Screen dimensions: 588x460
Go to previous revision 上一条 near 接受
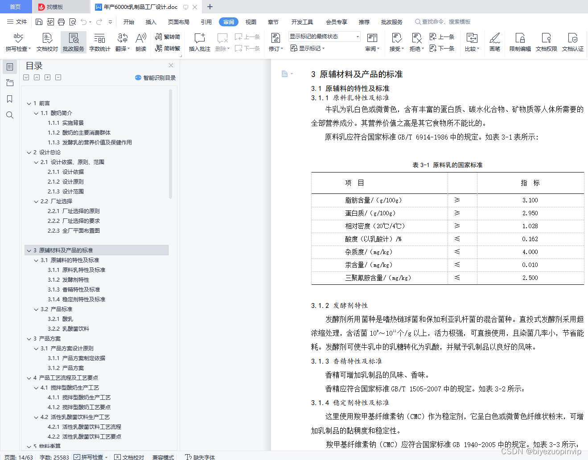tap(442, 37)
